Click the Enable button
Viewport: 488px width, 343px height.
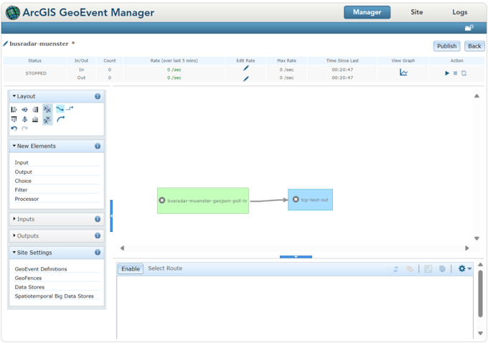(131, 268)
